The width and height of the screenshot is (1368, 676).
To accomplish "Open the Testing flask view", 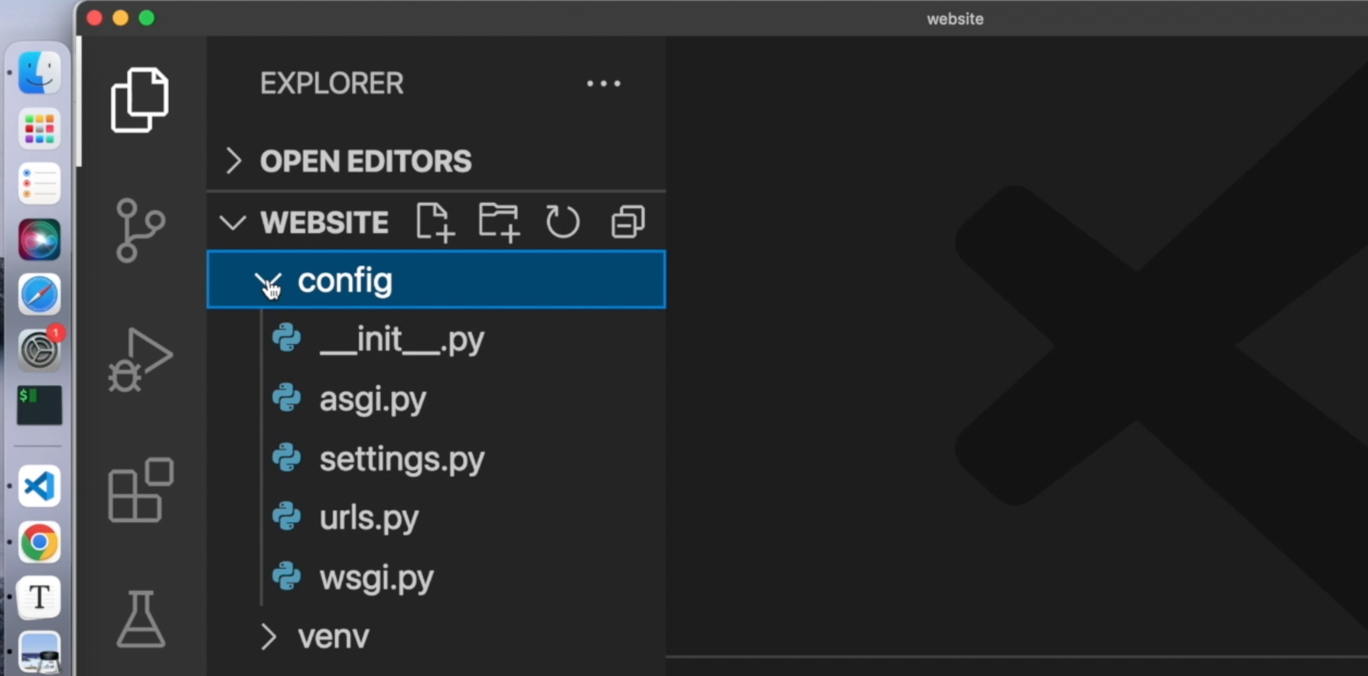I will tap(141, 619).
